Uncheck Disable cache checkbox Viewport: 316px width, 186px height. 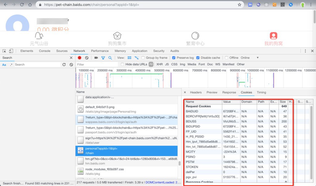[x=198, y=58]
